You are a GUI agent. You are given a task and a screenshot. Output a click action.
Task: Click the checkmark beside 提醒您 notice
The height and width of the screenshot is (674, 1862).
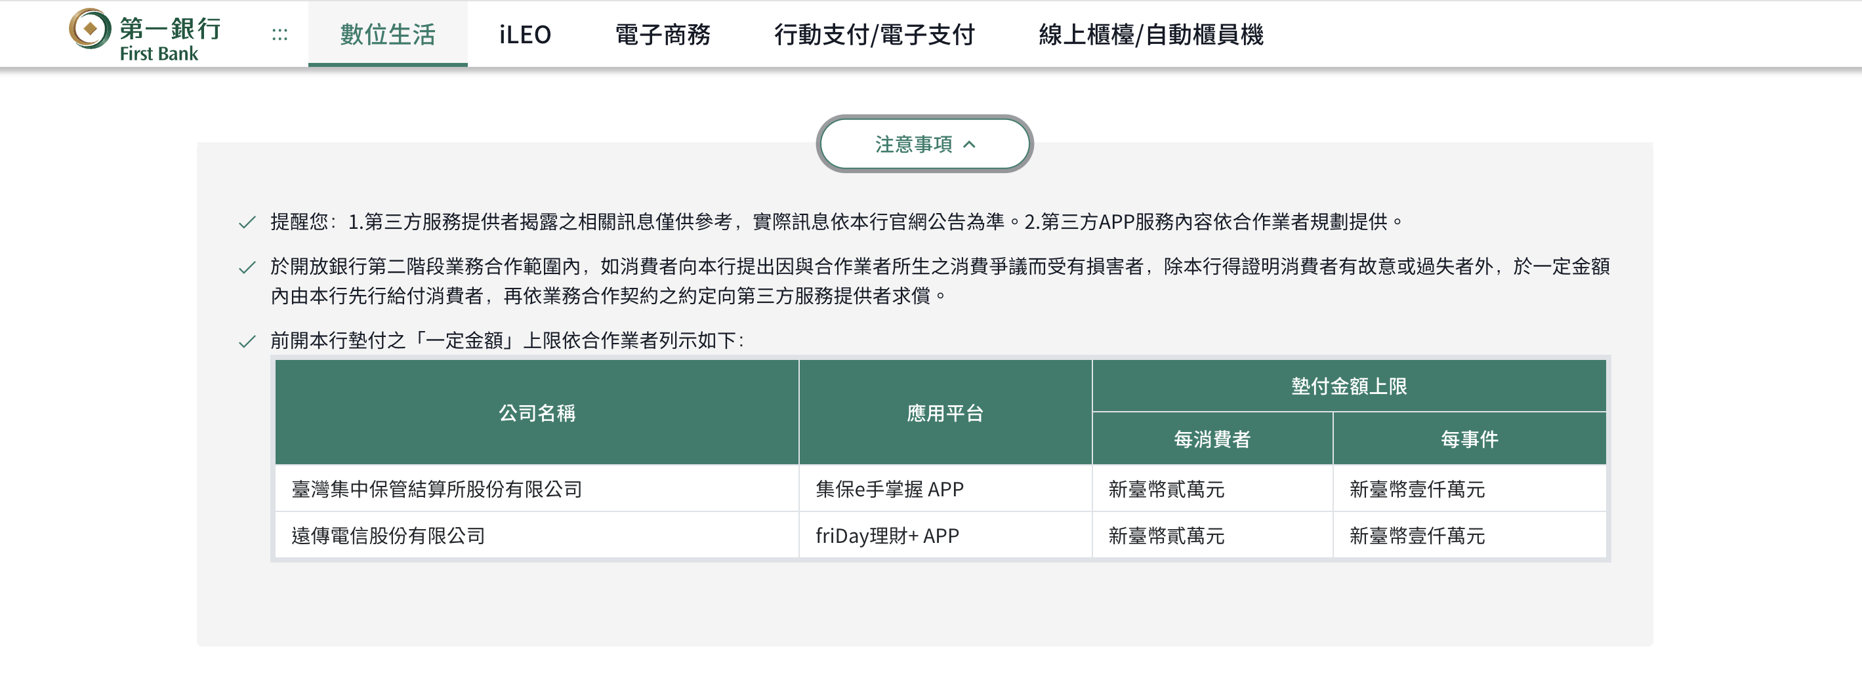(x=247, y=222)
